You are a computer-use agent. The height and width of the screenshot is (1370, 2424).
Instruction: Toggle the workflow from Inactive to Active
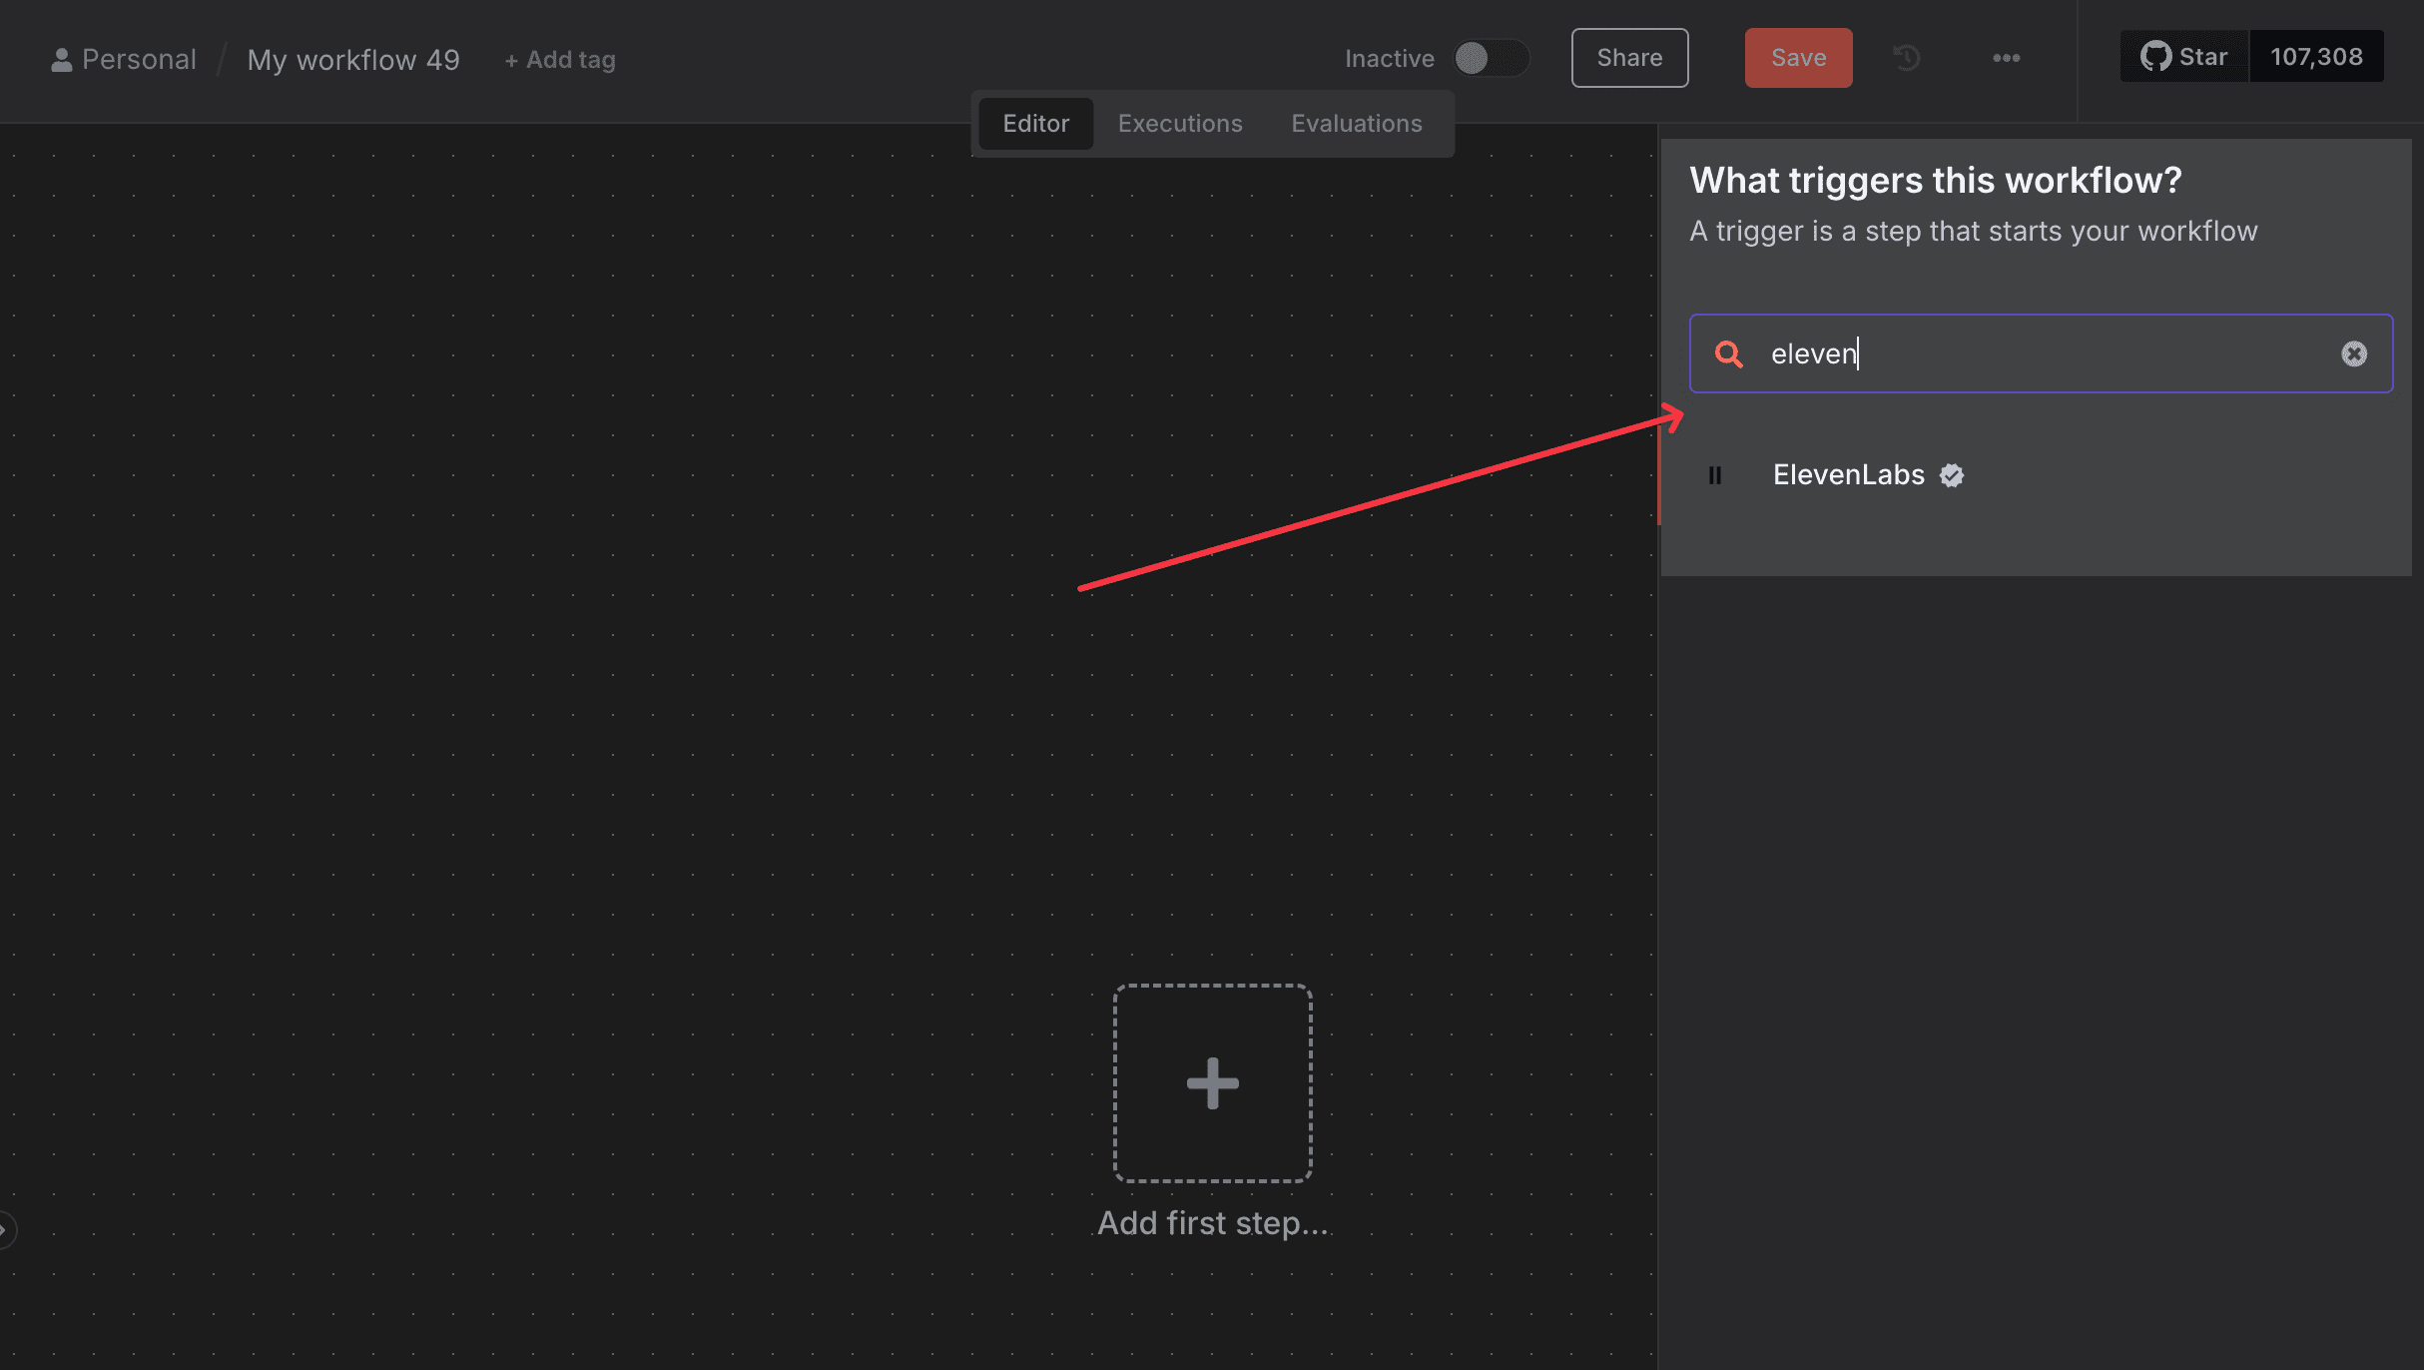(1491, 58)
